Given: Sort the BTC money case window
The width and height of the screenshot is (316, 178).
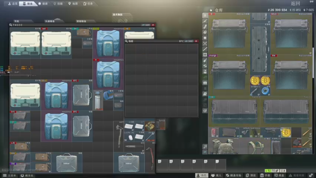Looking at the screenshot, I should pyautogui.click(x=189, y=41).
